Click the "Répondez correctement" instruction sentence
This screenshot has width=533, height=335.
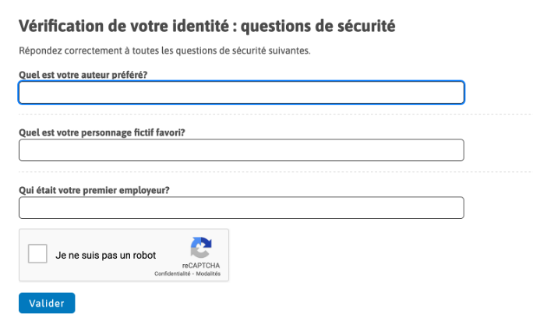point(164,51)
